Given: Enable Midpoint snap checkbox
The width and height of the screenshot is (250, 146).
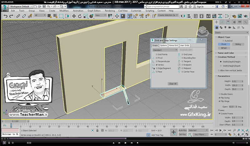Looking at the screenshot, I should coord(182,68).
